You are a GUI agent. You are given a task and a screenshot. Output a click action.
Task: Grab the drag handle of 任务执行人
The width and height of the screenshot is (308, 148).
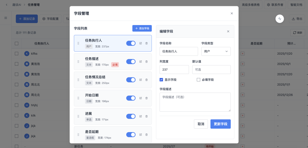tap(78, 43)
